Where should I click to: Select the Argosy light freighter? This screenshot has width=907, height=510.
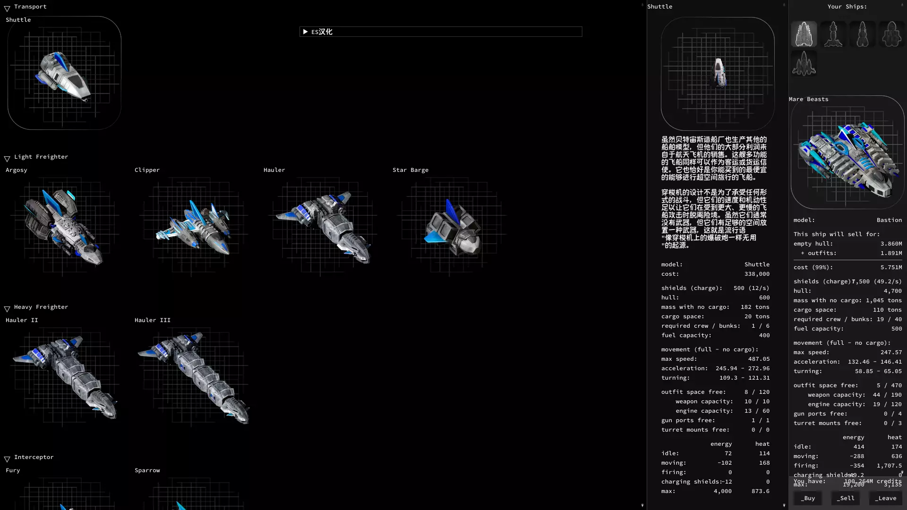pos(64,226)
